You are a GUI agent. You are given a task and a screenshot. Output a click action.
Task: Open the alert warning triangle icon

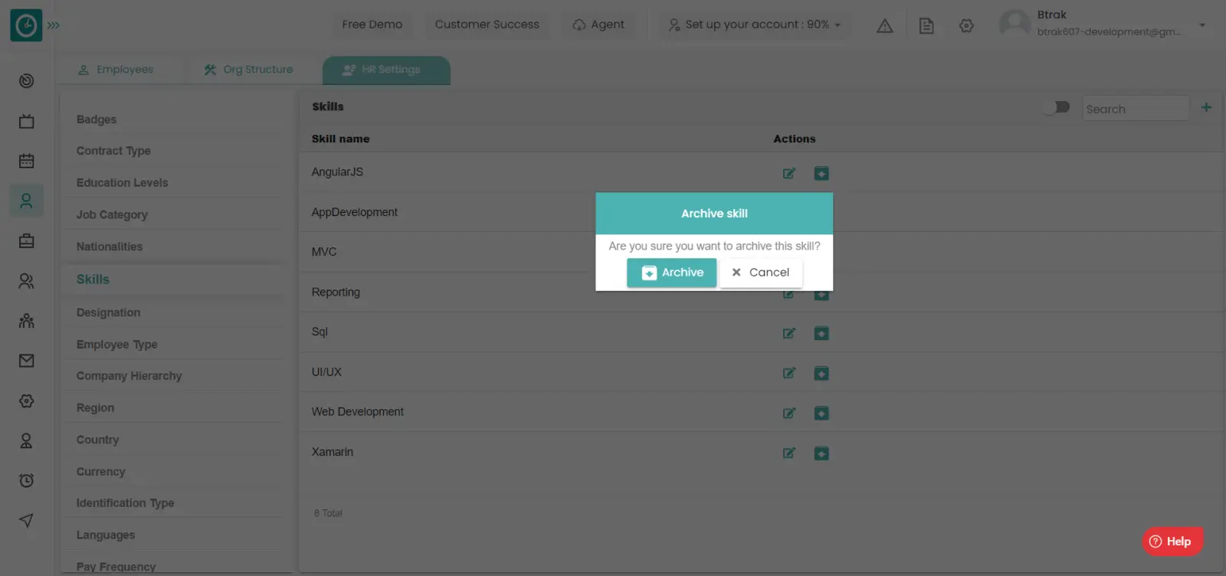(885, 25)
